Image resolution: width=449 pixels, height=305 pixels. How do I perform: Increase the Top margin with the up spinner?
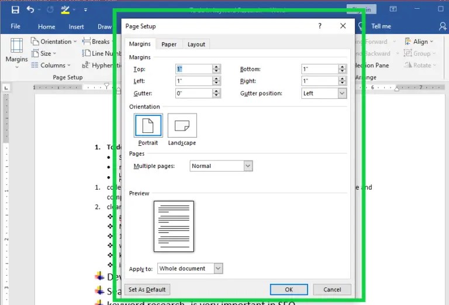(216, 67)
